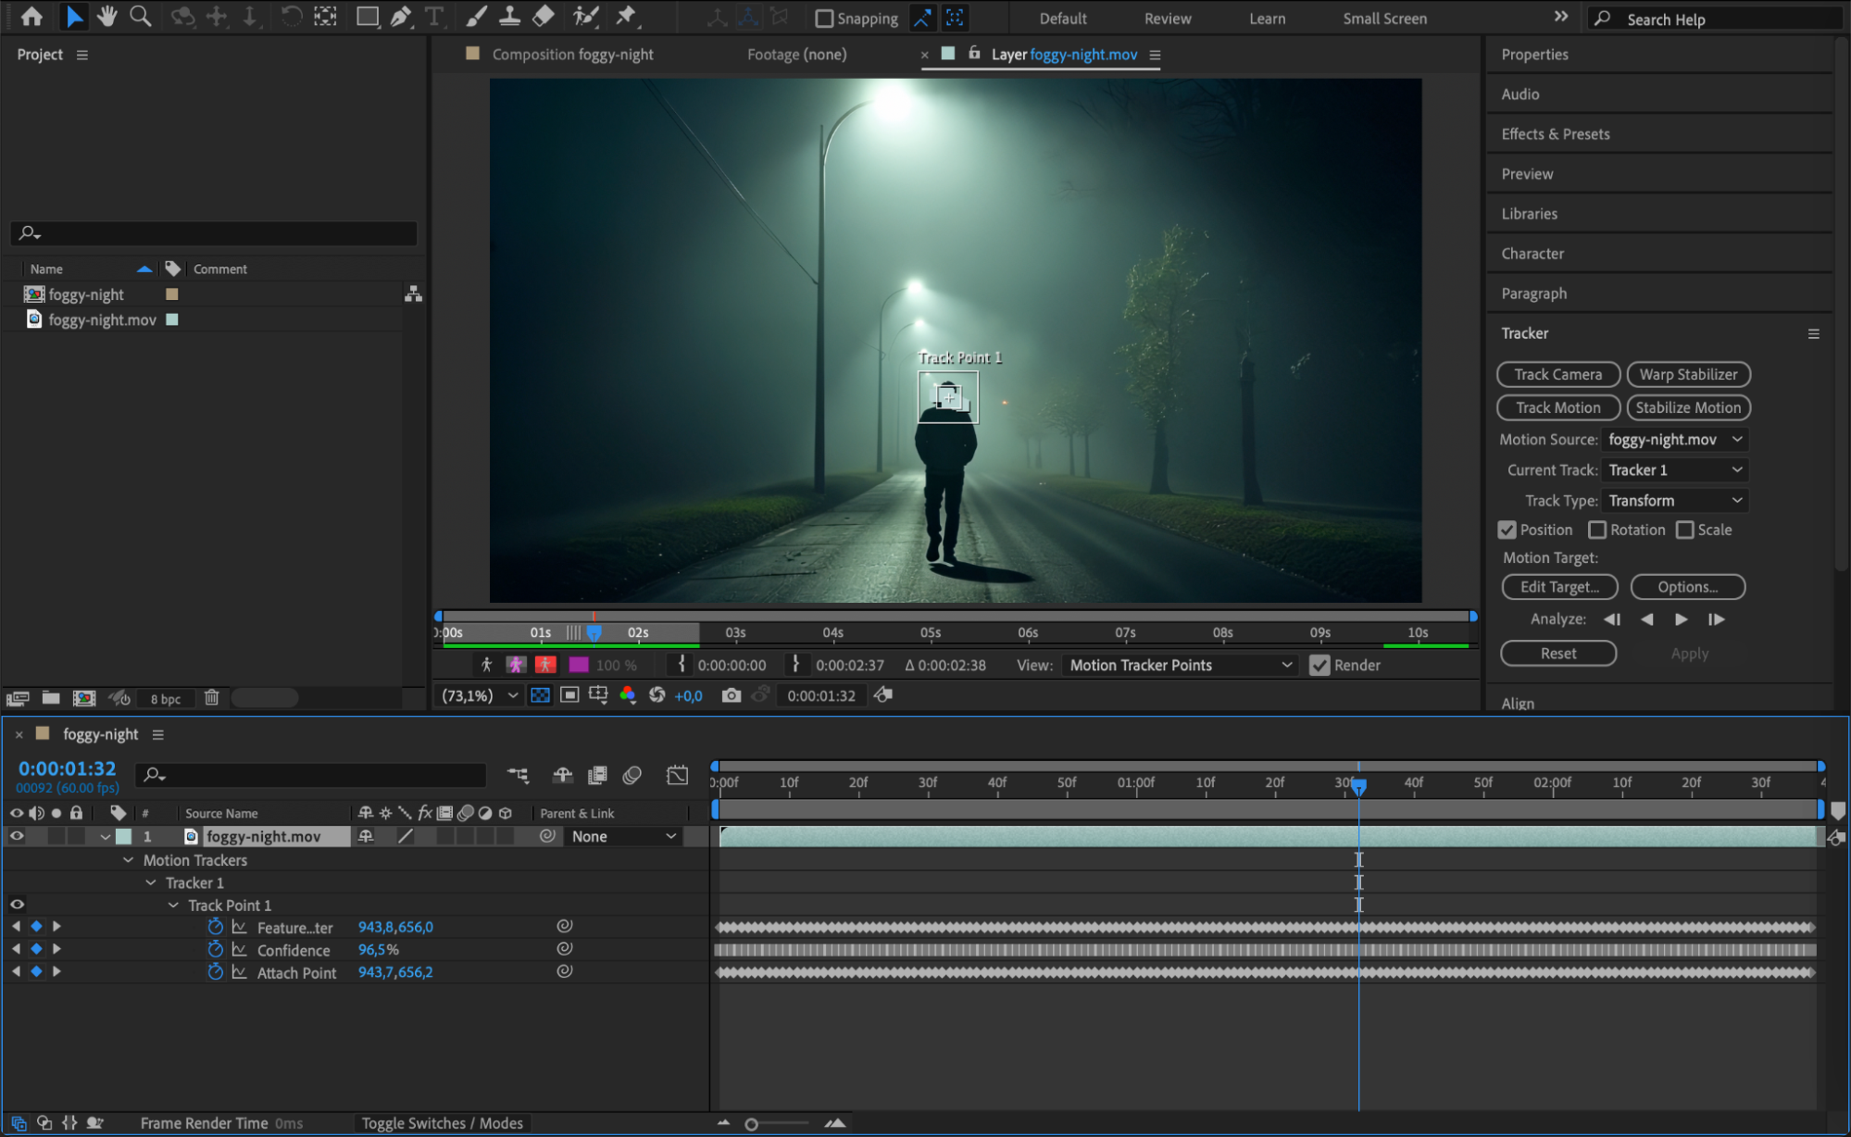Select the Hand tool in toolbar
The width and height of the screenshot is (1851, 1137).
pos(107,16)
